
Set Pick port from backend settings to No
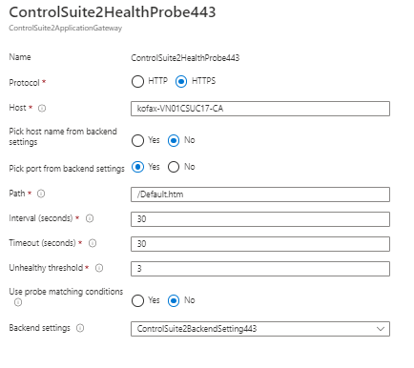tap(174, 167)
